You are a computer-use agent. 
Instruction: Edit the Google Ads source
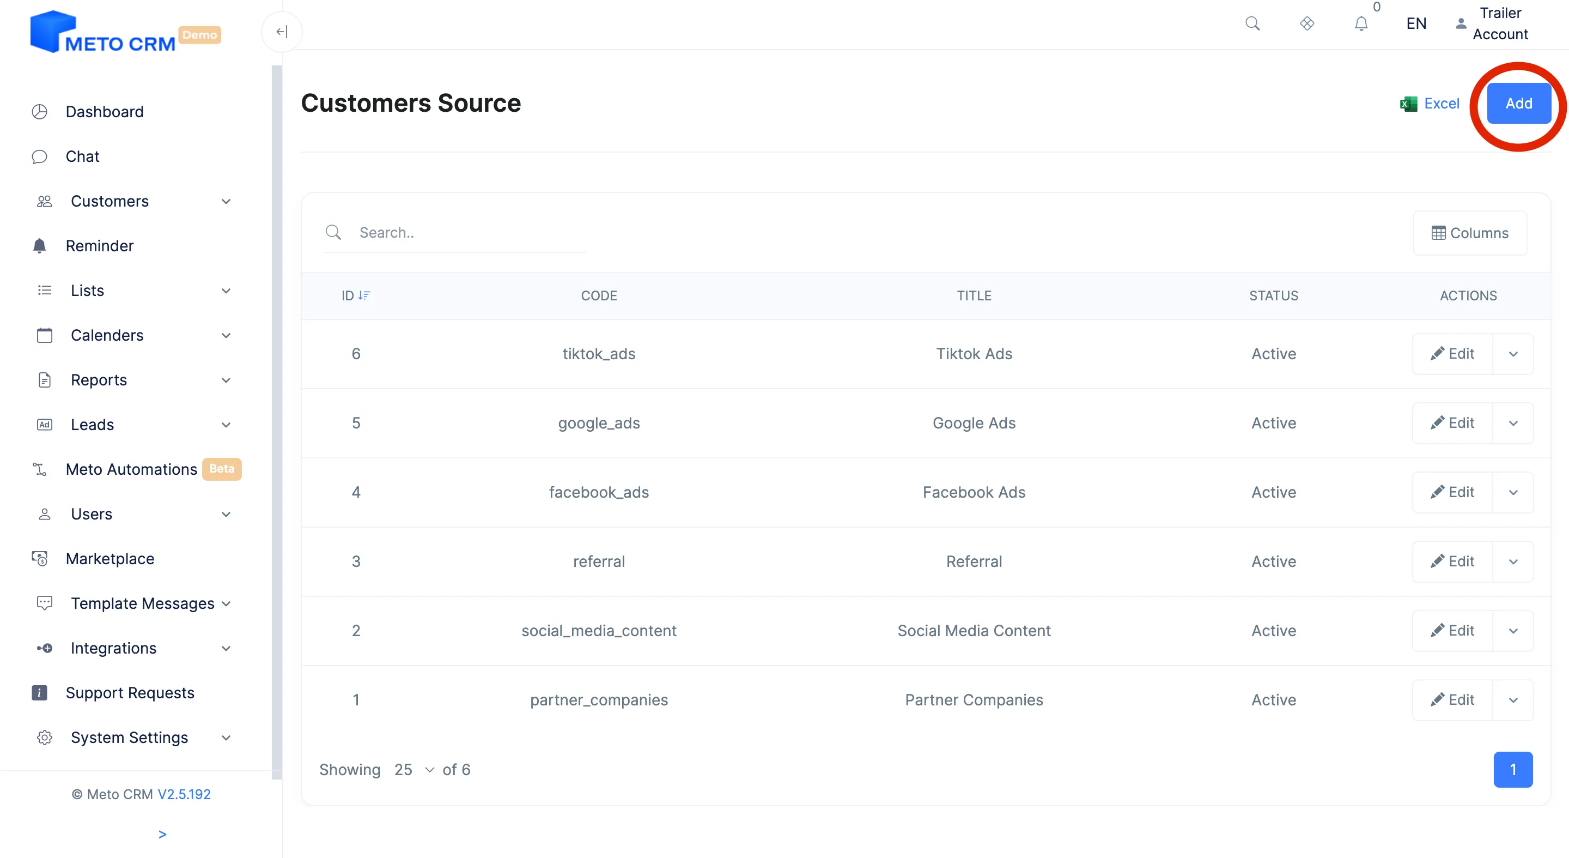pos(1452,423)
